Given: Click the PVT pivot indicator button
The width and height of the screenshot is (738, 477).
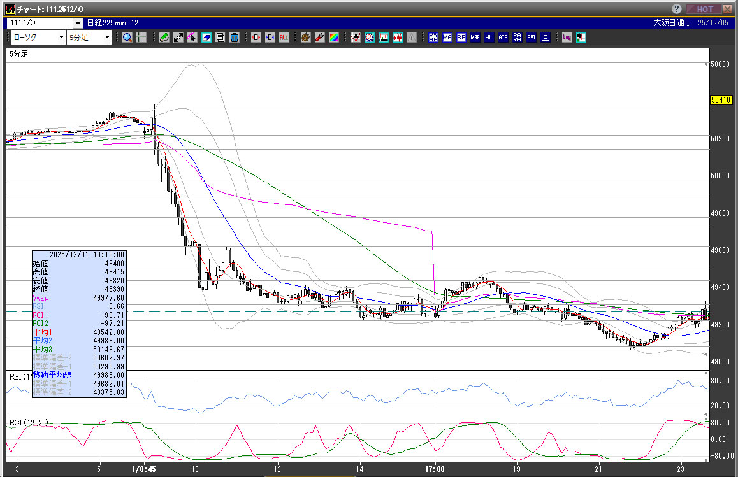Looking at the screenshot, I should click(532, 38).
